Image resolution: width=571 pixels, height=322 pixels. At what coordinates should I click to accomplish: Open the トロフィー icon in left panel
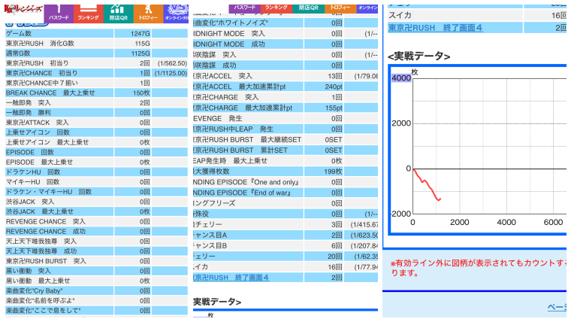[147, 11]
